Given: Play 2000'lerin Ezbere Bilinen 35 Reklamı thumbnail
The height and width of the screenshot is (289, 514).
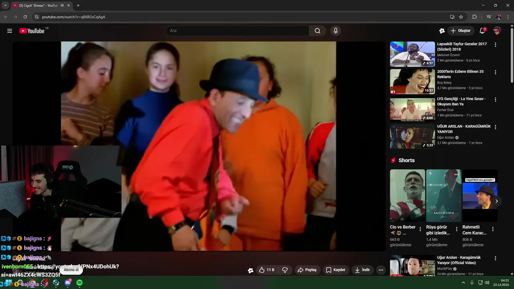Looking at the screenshot, I should point(412,81).
